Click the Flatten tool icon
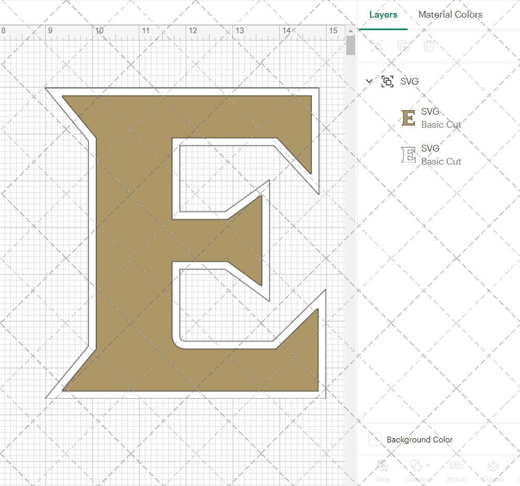520x486 pixels. tap(493, 466)
